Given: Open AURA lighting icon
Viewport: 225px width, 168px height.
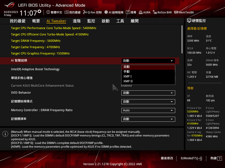Looking at the screenshot, I should point(140,12).
